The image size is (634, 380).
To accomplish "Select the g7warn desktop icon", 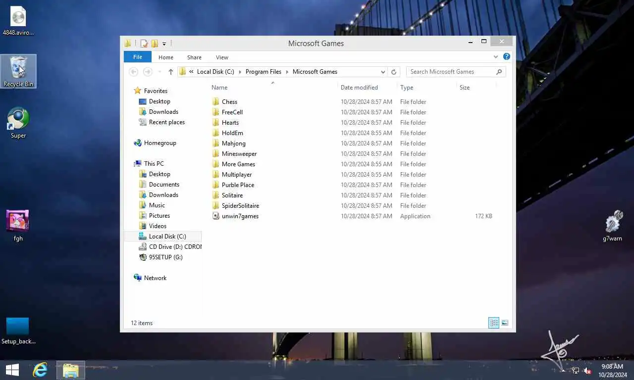I will tap(613, 226).
